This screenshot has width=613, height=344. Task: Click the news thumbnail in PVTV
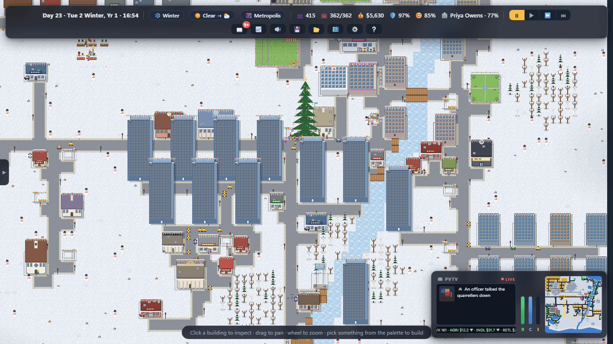tap(446, 294)
